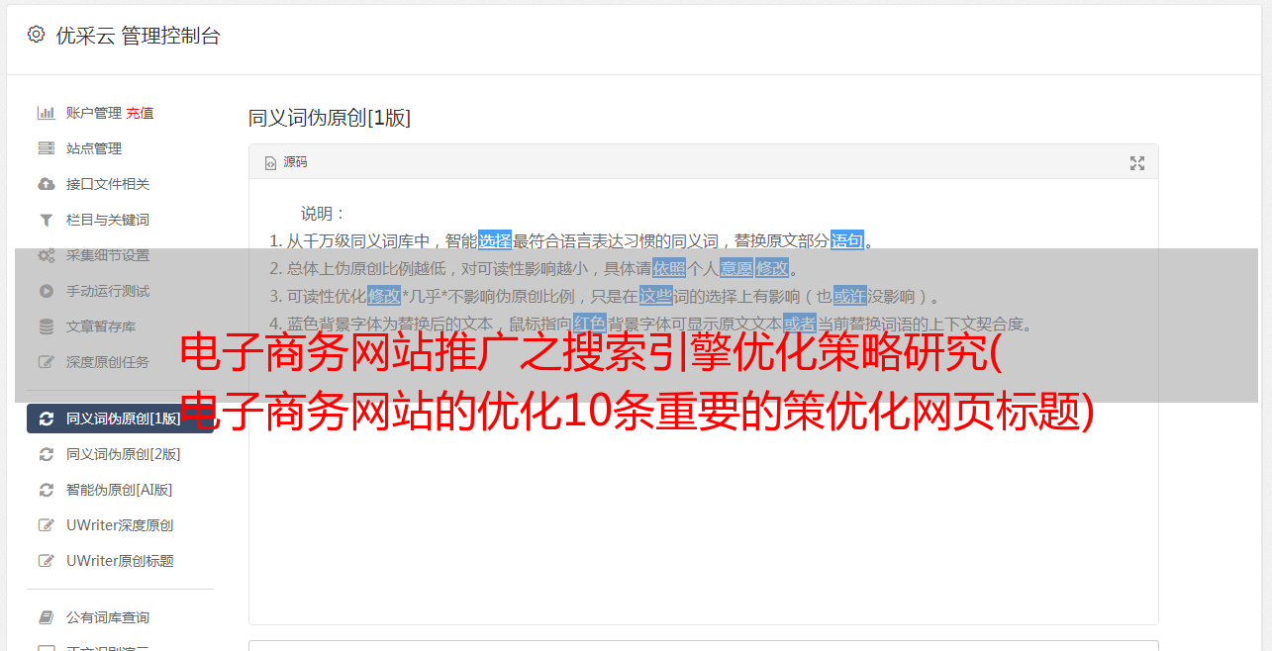Click the edit icon beside UWriter深度原创

click(46, 525)
